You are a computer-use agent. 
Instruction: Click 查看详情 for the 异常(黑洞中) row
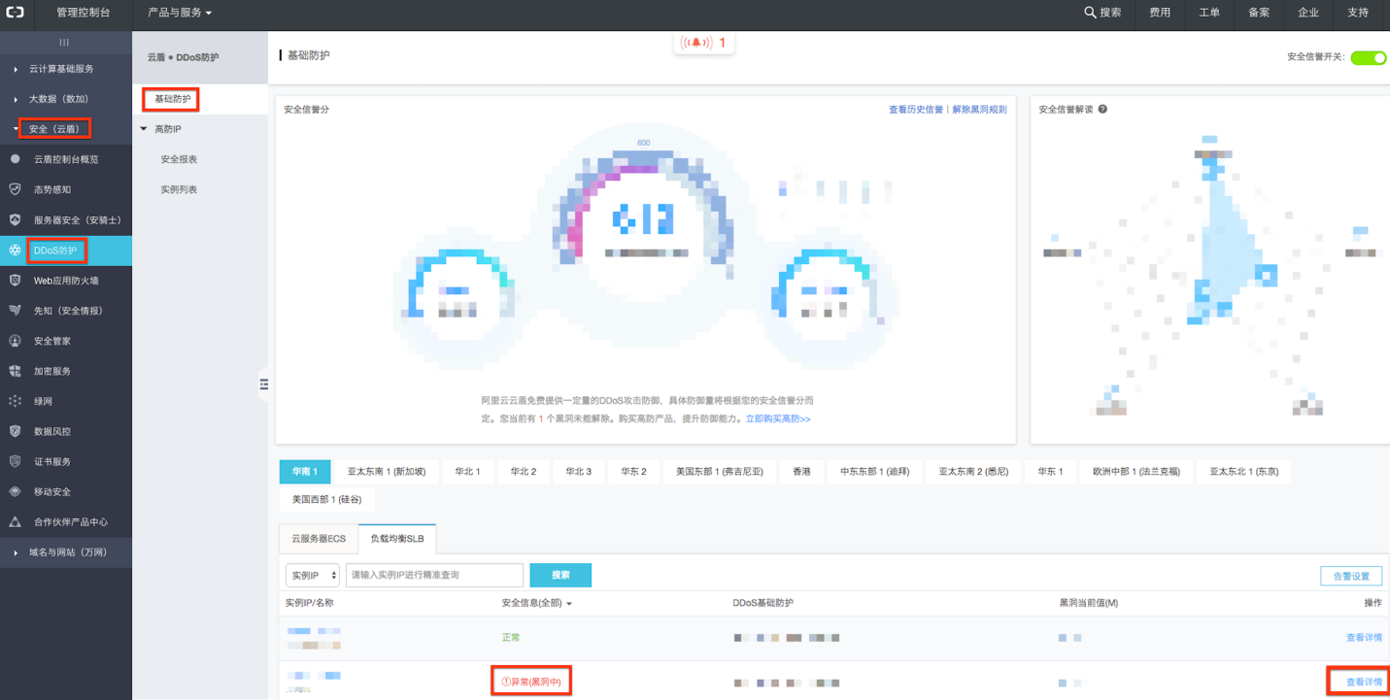pos(1364,683)
